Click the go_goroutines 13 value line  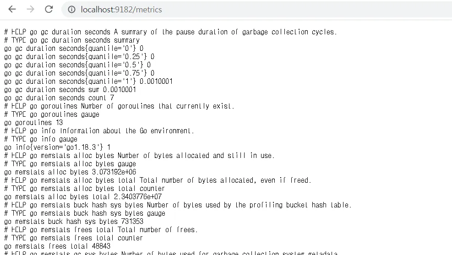[33, 123]
